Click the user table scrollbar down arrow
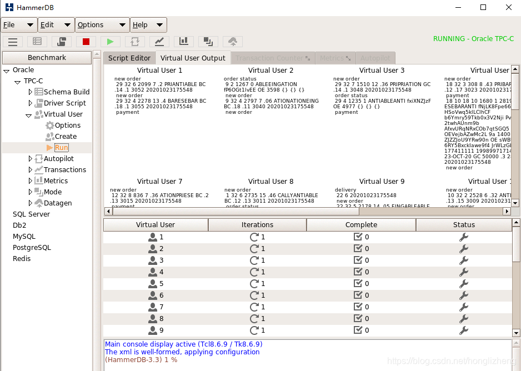This screenshot has height=371, width=521. [516, 333]
